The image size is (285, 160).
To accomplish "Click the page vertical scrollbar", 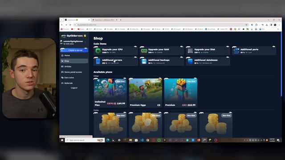I will [281, 64].
